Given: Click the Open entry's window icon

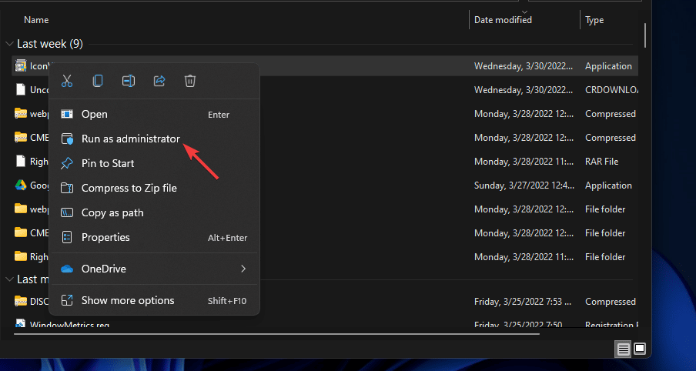Looking at the screenshot, I should click(67, 115).
